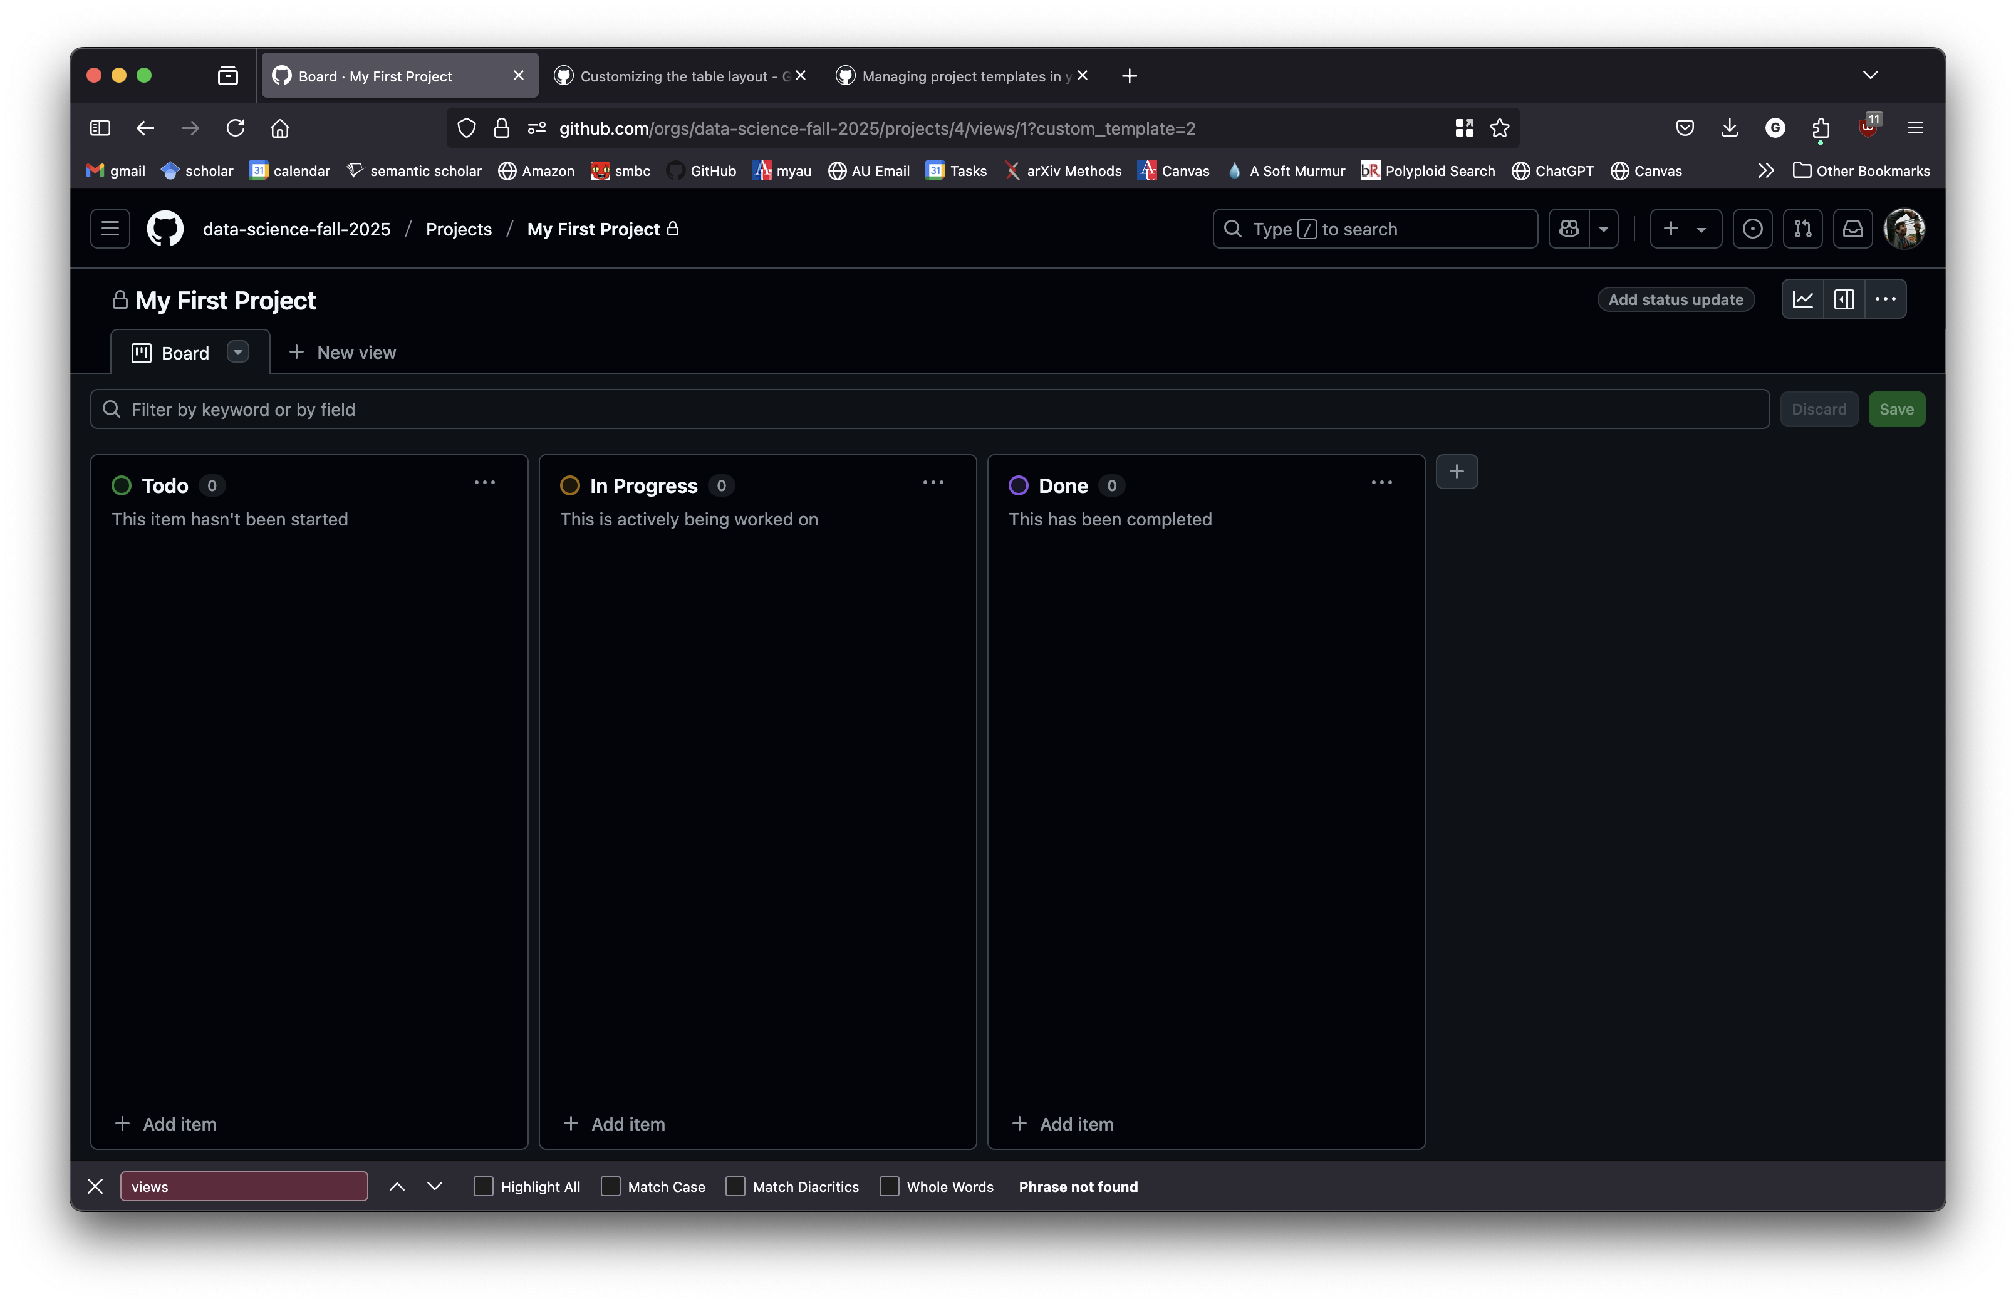Go to previous find match arrow
The height and width of the screenshot is (1304, 2016).
(x=397, y=1186)
